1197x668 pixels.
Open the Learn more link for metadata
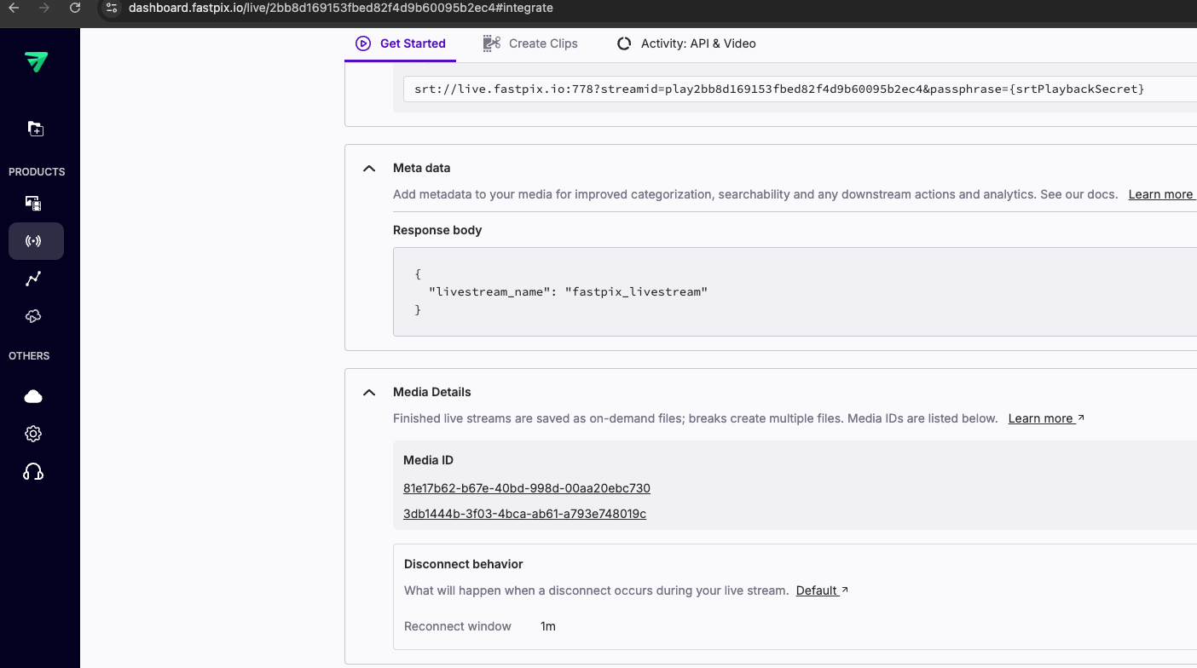pyautogui.click(x=1161, y=194)
